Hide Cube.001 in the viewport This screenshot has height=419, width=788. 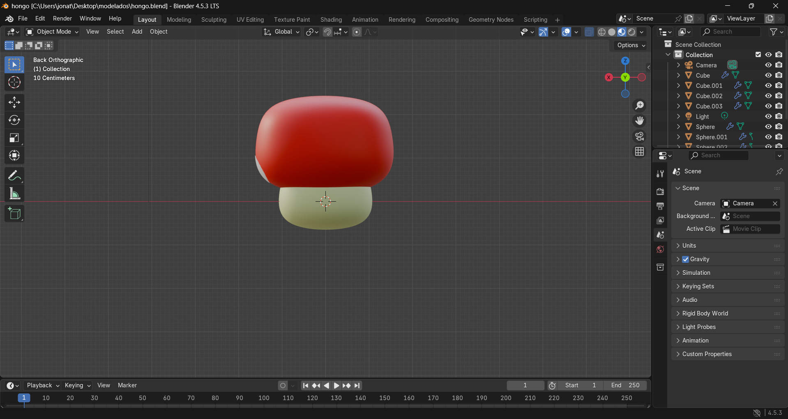(768, 85)
